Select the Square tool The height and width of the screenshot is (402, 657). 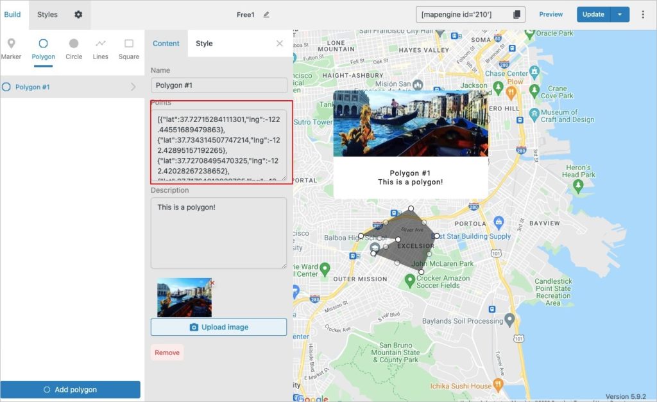tap(128, 49)
